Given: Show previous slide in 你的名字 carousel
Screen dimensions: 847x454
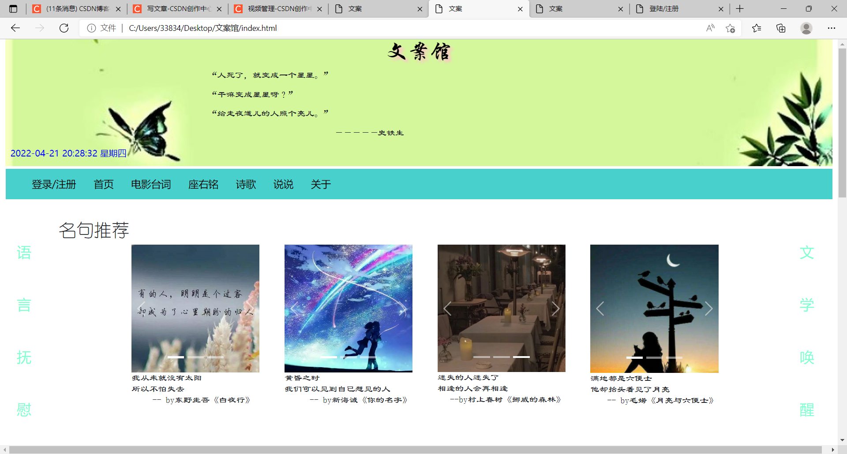Looking at the screenshot, I should (294, 309).
